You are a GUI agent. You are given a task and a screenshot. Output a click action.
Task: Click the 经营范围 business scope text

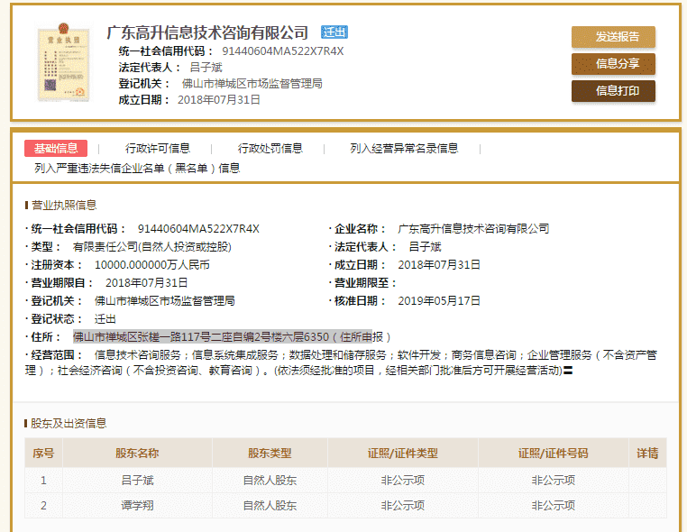point(342,362)
